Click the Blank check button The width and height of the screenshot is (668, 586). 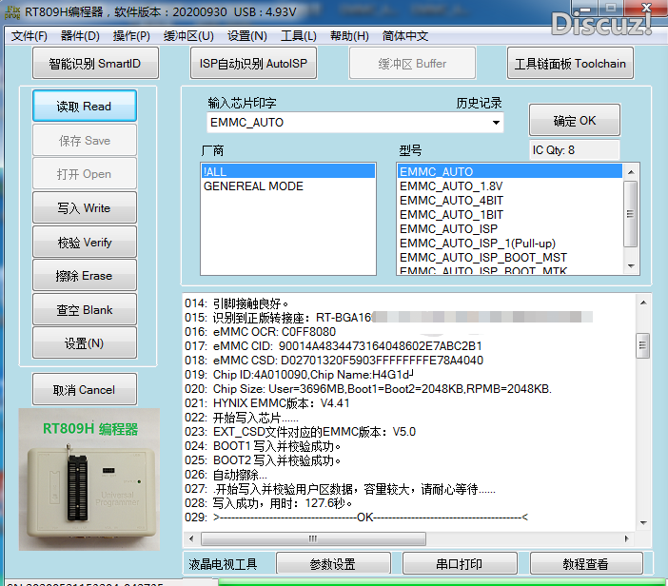[85, 310]
